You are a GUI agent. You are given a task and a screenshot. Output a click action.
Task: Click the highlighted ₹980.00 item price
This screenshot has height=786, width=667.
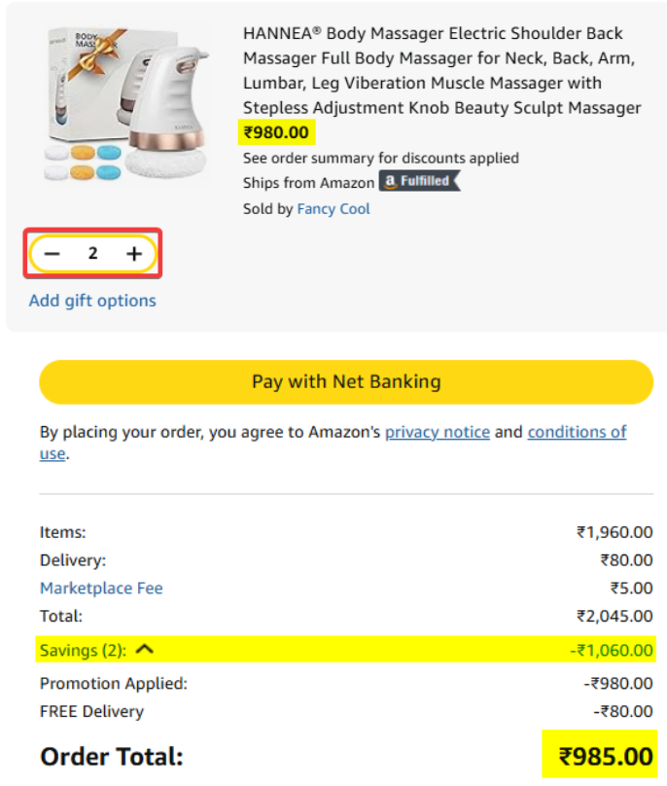277,132
